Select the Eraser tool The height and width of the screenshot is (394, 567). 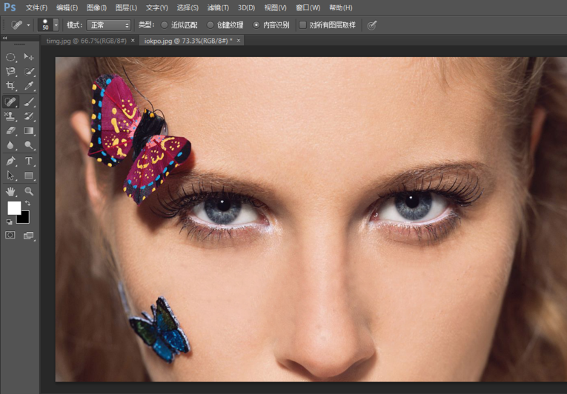pyautogui.click(x=11, y=131)
